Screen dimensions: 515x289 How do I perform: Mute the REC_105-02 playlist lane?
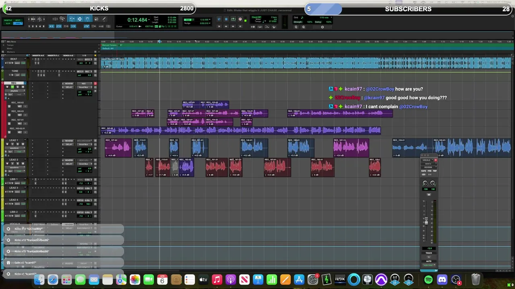click(19, 106)
